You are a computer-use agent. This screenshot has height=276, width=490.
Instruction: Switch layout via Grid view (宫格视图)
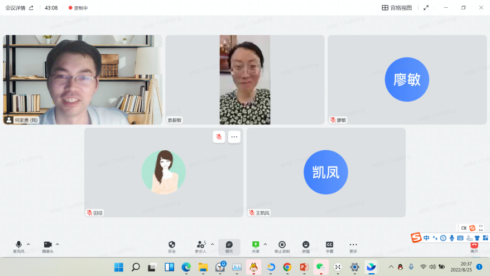[397, 8]
